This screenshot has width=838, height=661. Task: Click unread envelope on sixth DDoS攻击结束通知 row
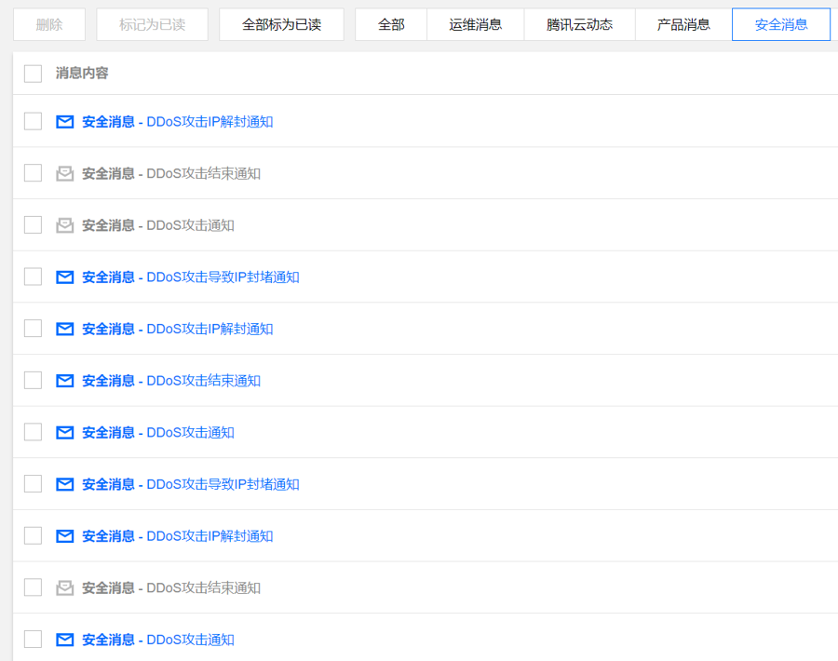tap(64, 380)
